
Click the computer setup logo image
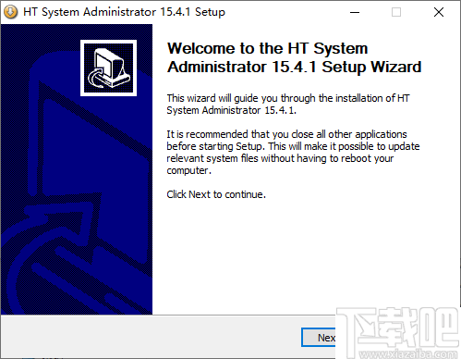108,68
